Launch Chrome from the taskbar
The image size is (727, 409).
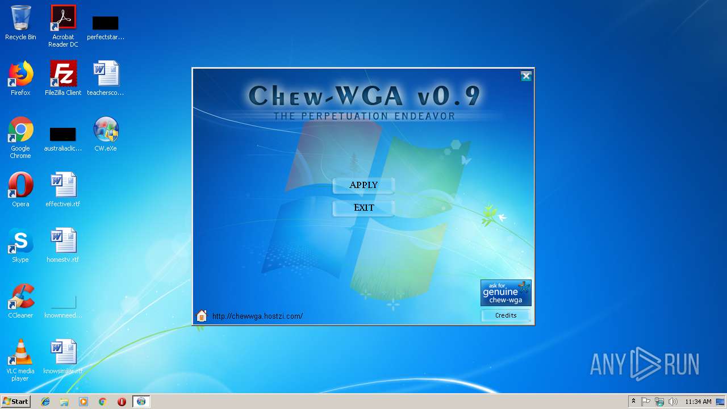[103, 402]
